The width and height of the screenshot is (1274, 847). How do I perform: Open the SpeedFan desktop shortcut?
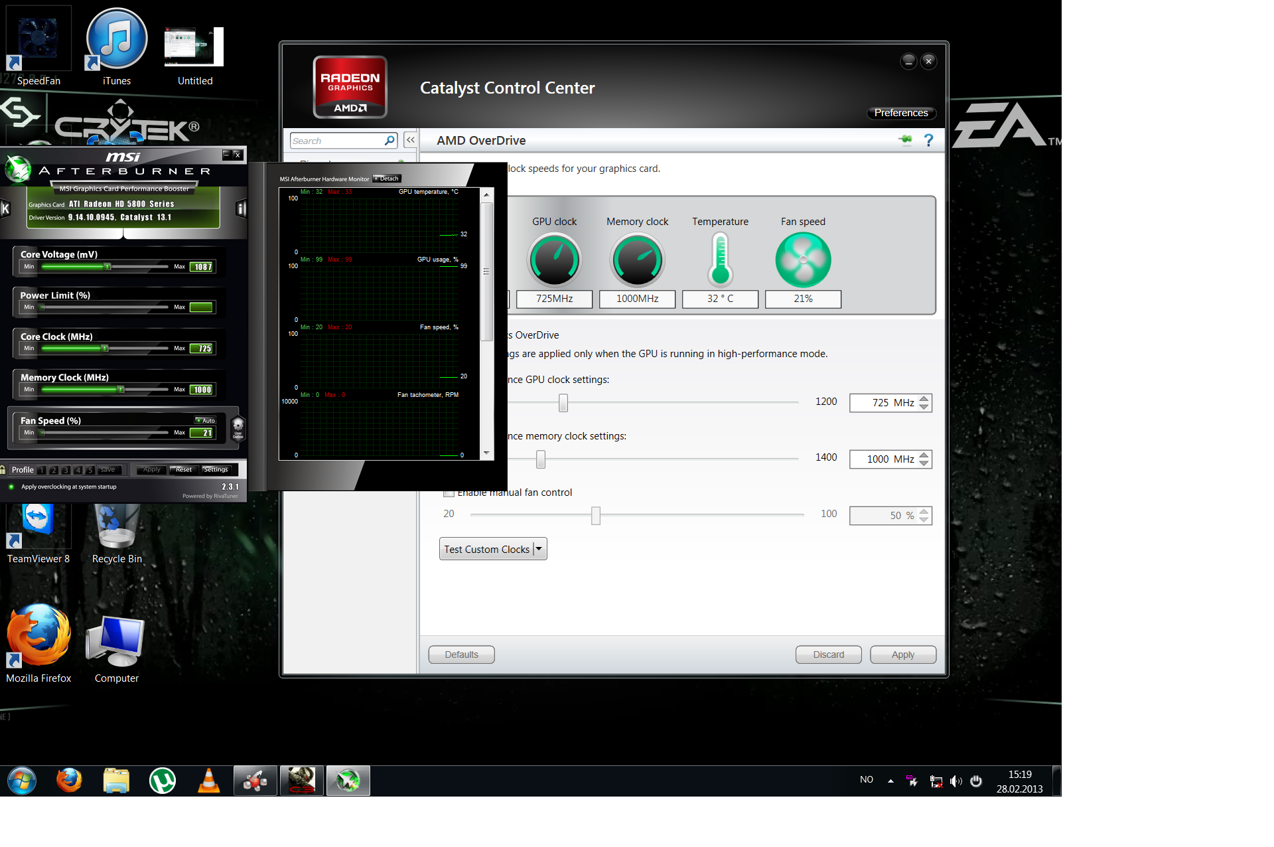point(38,45)
